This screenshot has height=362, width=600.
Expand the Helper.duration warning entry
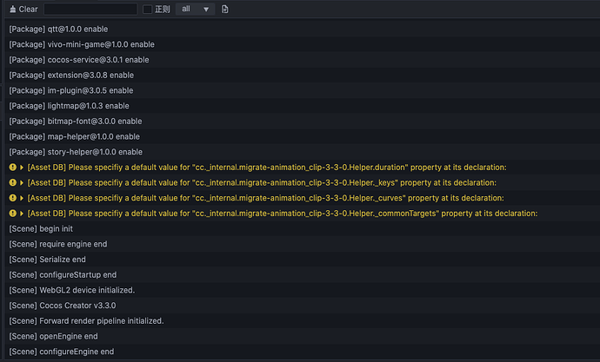click(x=21, y=168)
